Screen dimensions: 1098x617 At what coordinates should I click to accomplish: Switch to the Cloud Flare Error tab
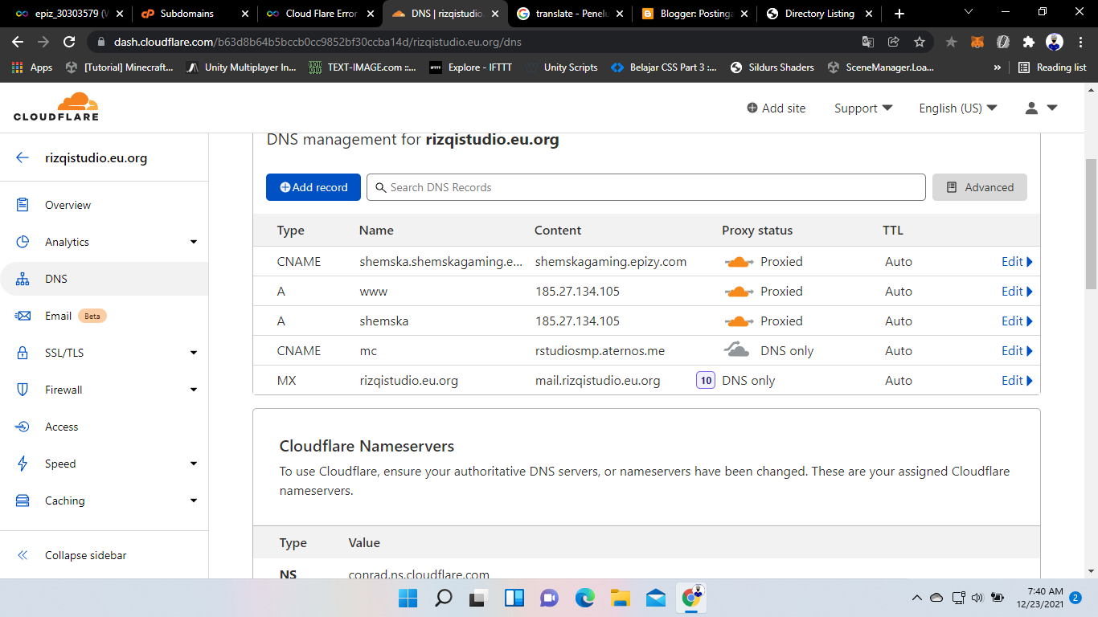click(320, 14)
